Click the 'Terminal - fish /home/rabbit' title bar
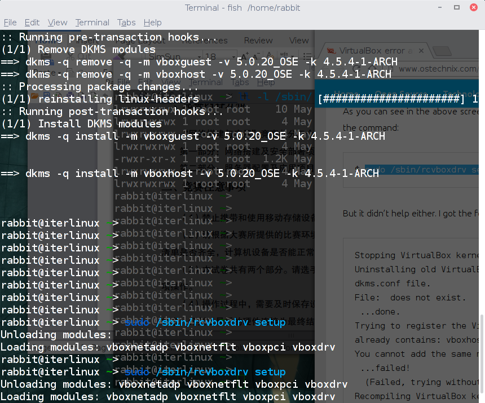This screenshot has width=485, height=403. pos(242,8)
